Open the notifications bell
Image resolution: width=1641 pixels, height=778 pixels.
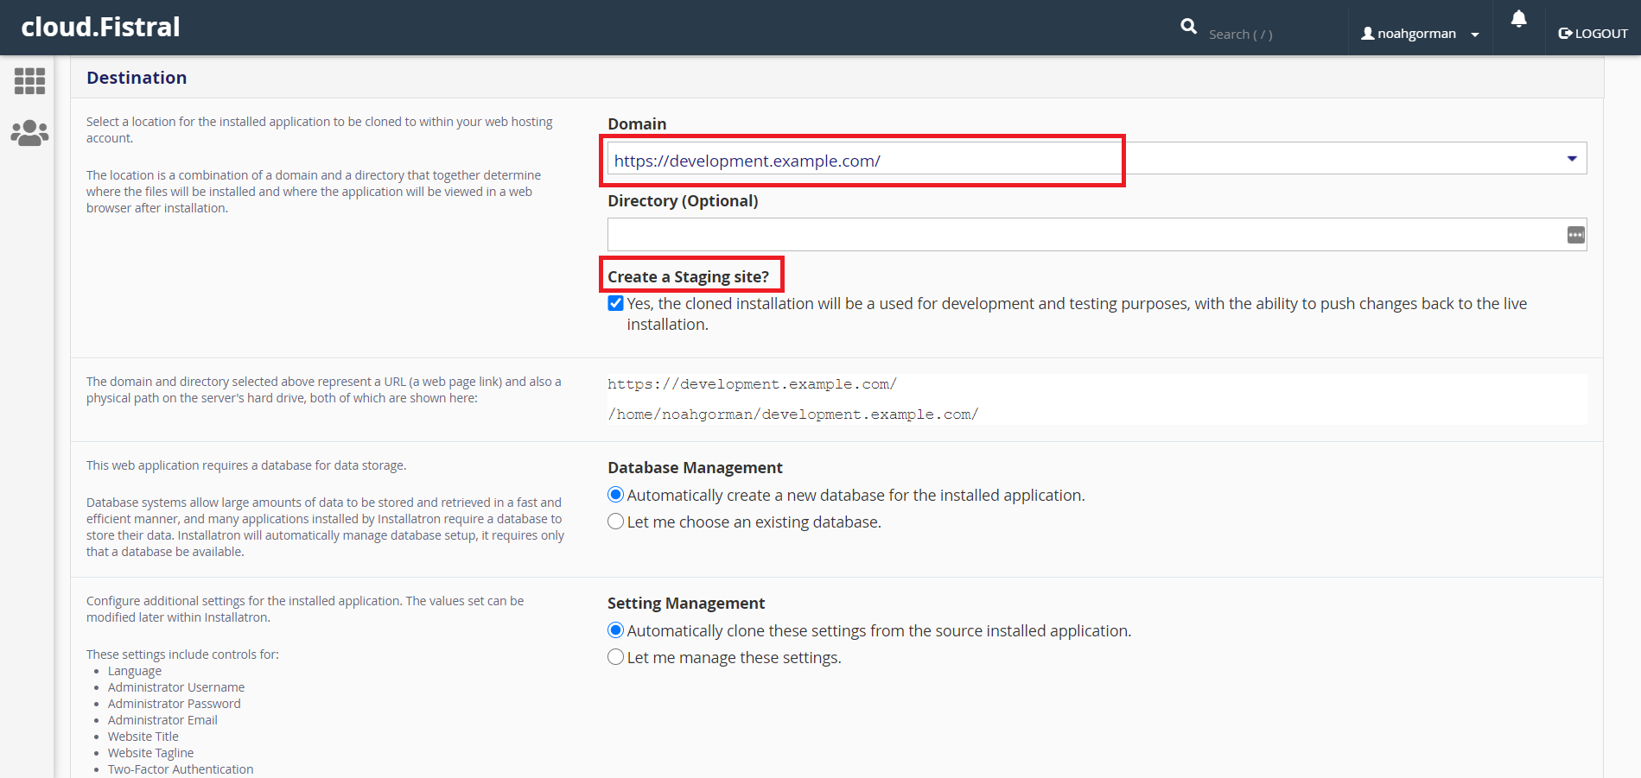(1518, 19)
